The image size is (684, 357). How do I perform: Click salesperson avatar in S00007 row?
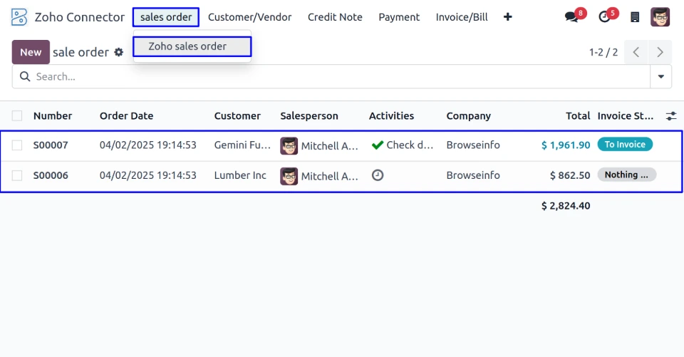pos(289,146)
